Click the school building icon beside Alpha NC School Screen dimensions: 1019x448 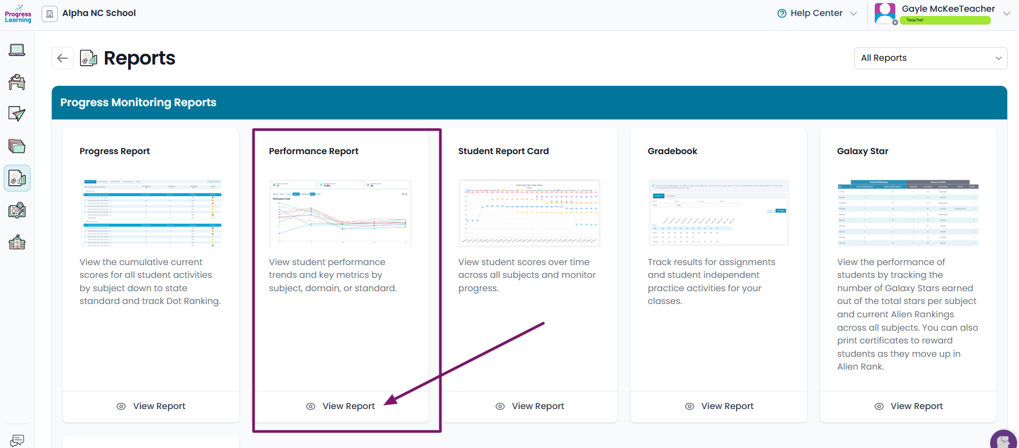click(x=50, y=14)
